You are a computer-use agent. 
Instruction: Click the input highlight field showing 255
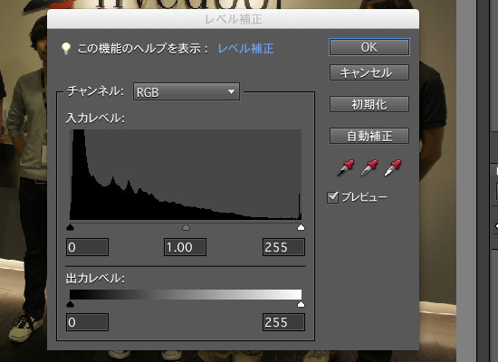pos(283,247)
